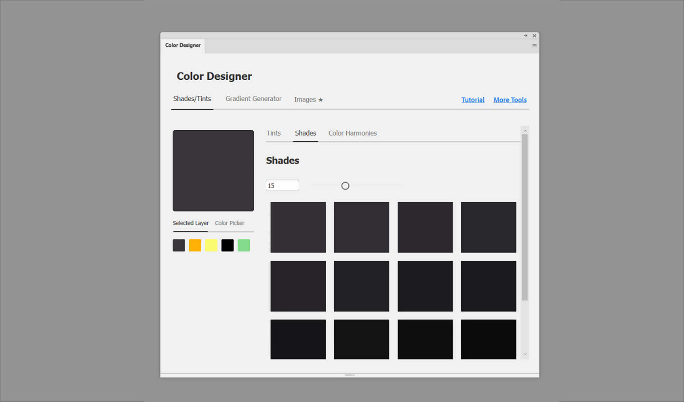Select fourth shade in bottom row

point(488,339)
